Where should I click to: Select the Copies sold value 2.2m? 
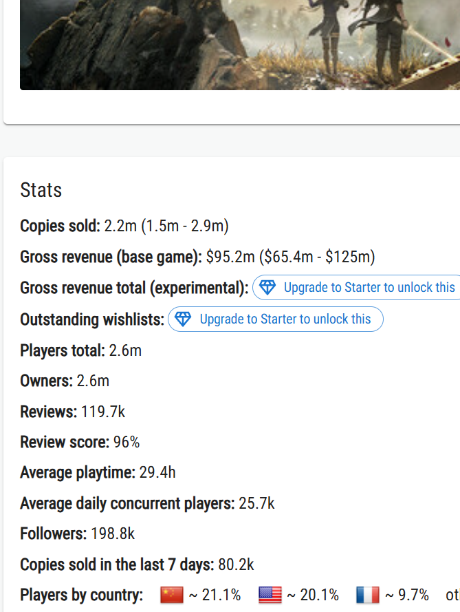[x=120, y=226]
